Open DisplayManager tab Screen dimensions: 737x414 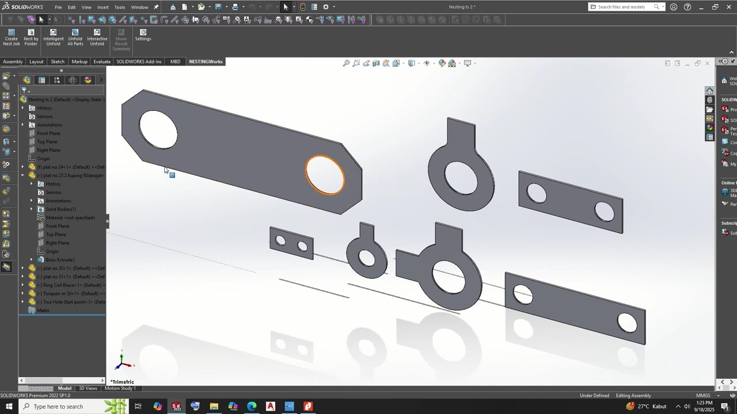tap(88, 80)
